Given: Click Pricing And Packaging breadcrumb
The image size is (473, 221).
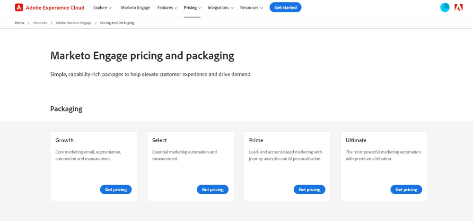Looking at the screenshot, I should click(117, 23).
